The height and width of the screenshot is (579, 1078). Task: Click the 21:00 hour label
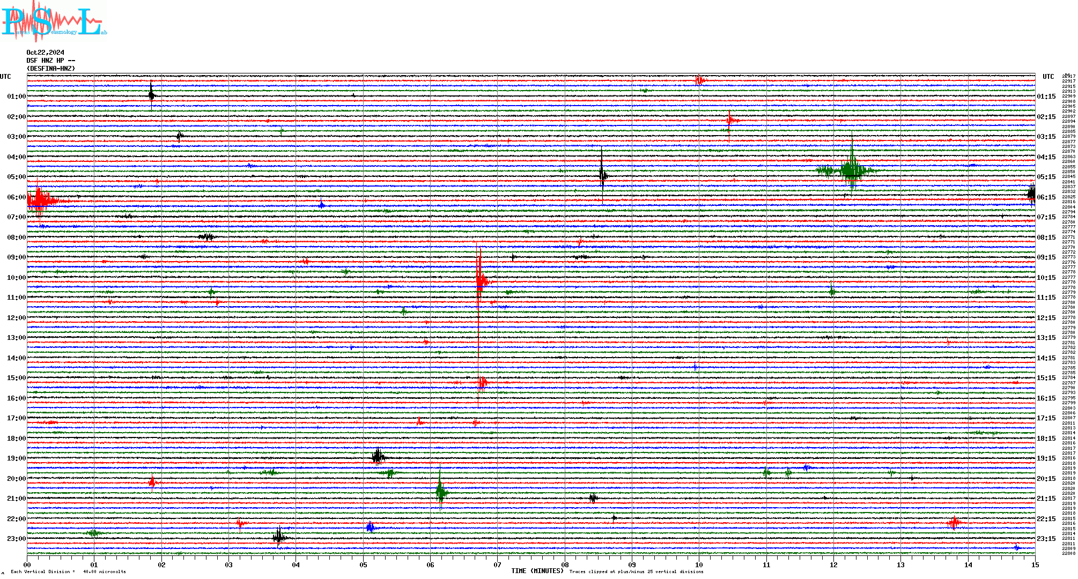click(x=16, y=499)
